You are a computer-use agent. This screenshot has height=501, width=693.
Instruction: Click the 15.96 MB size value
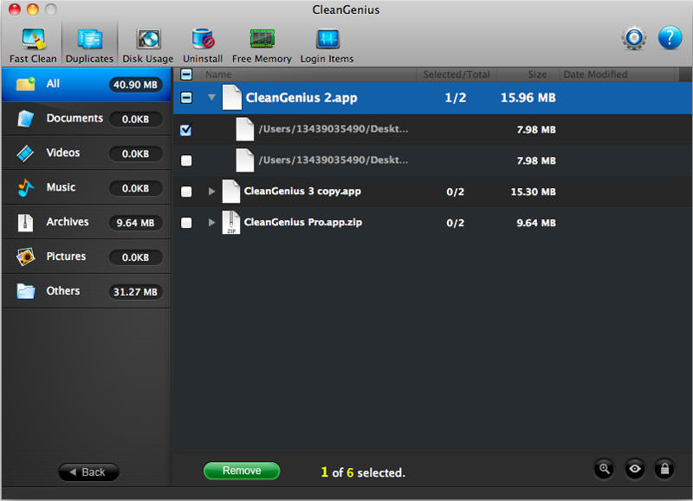(x=528, y=98)
